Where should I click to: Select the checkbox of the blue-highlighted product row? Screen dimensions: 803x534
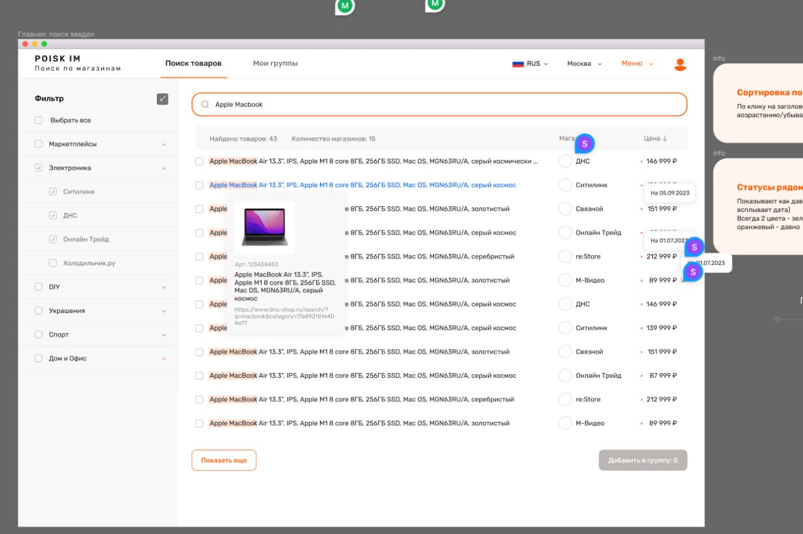click(199, 186)
